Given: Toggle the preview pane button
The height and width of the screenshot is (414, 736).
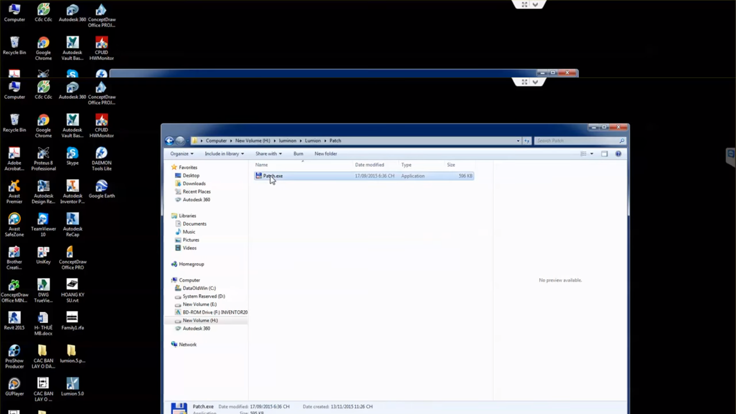Looking at the screenshot, I should coord(605,154).
